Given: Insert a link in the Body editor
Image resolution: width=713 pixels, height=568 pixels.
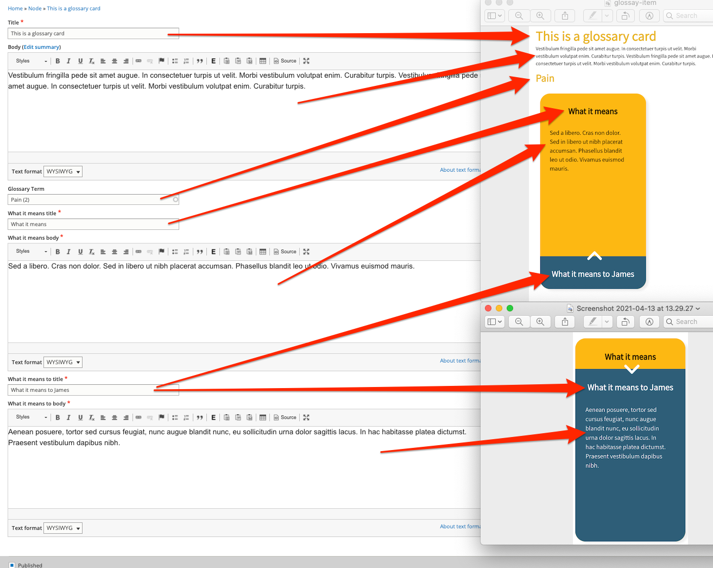Looking at the screenshot, I should (138, 61).
